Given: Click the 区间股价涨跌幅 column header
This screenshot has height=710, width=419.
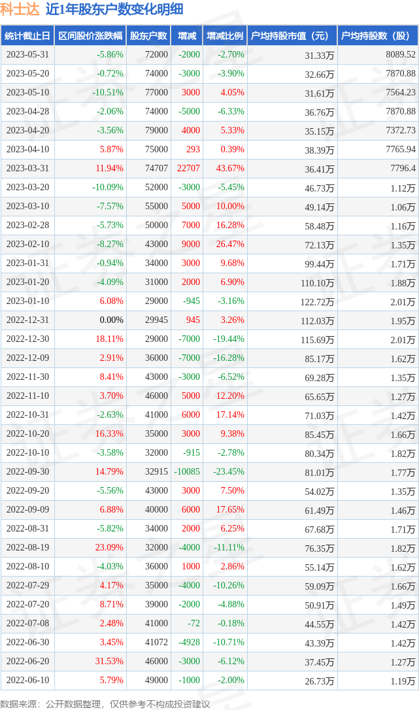Looking at the screenshot, I should coord(90,36).
